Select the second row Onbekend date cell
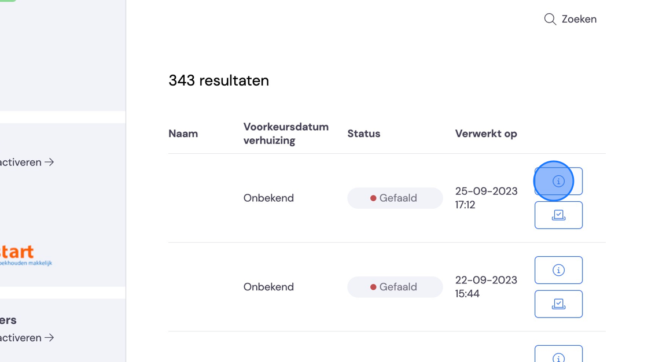Image resolution: width=648 pixels, height=362 pixels. 268,287
